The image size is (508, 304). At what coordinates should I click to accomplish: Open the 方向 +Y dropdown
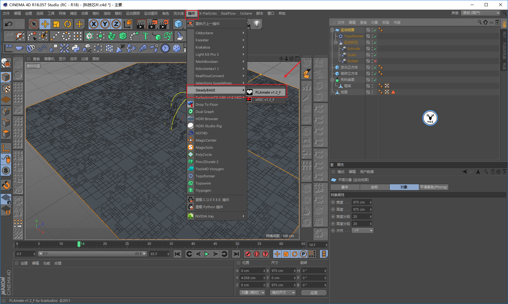click(x=363, y=231)
